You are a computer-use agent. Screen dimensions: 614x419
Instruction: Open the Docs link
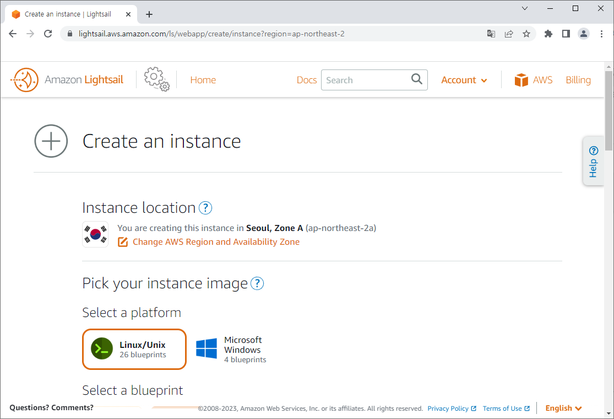(307, 80)
